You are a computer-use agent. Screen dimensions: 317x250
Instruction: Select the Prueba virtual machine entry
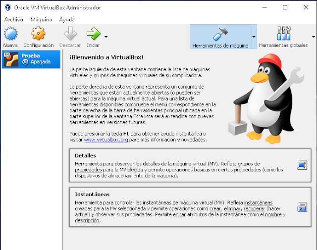pos(31,59)
